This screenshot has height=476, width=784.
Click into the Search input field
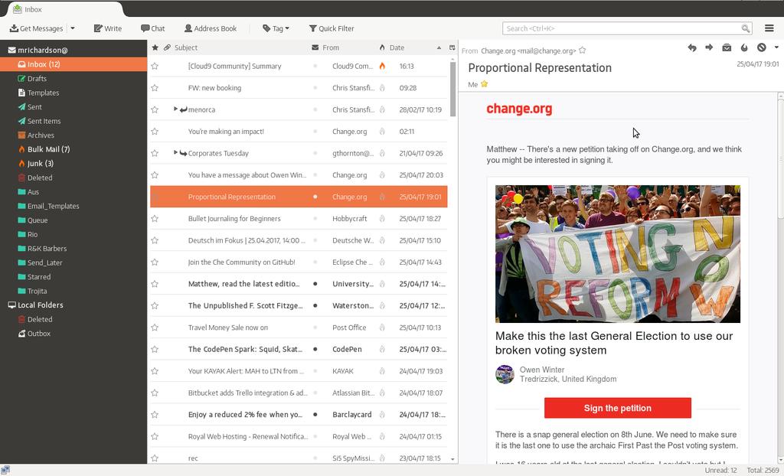click(x=622, y=28)
